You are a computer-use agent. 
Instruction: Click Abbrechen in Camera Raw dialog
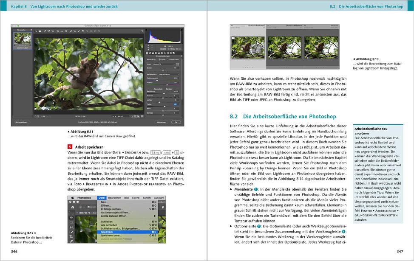point(161,122)
